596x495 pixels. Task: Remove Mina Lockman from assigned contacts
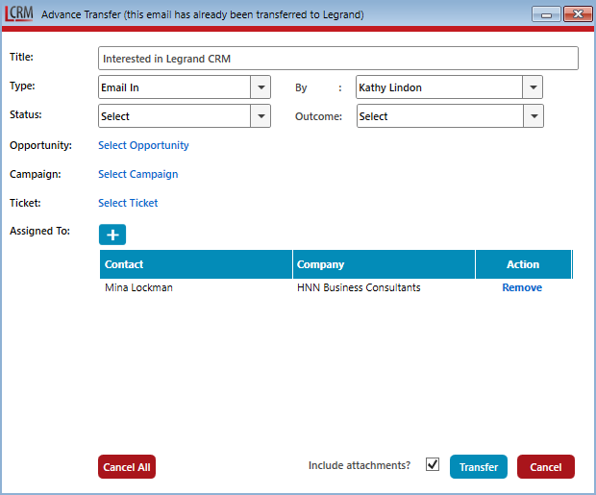click(x=522, y=287)
